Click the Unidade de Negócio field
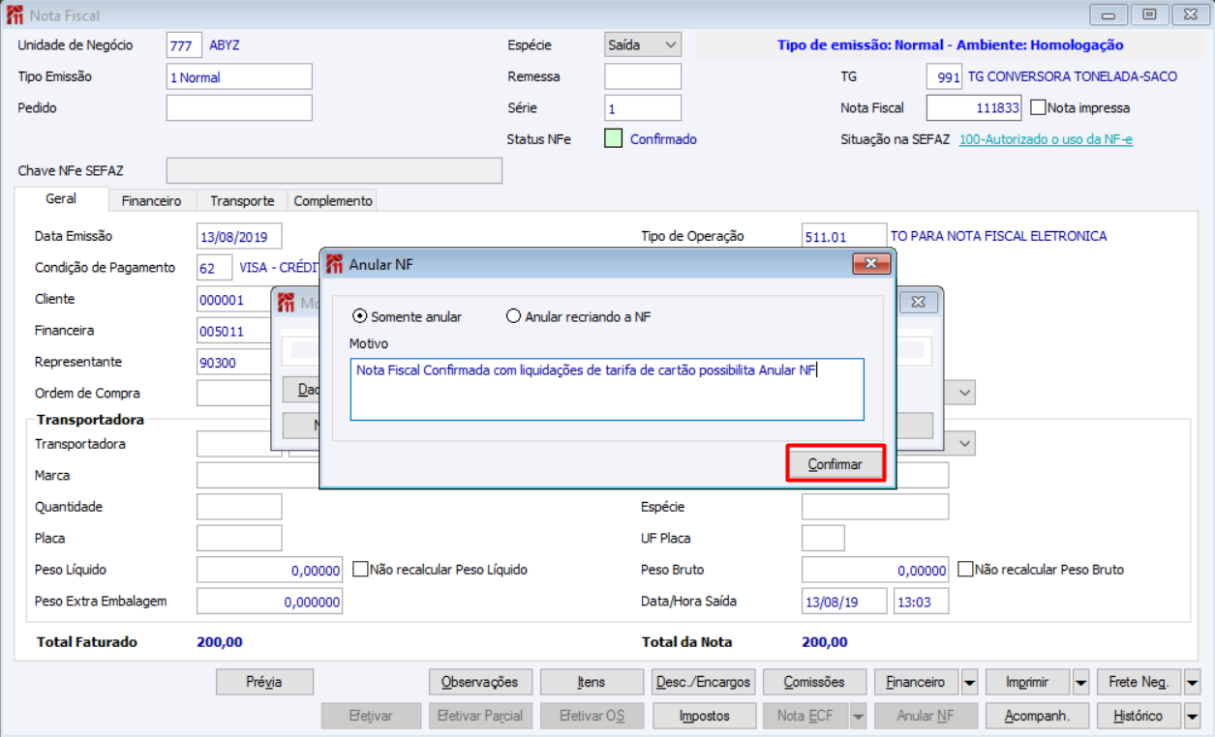The image size is (1215, 737). [184, 44]
